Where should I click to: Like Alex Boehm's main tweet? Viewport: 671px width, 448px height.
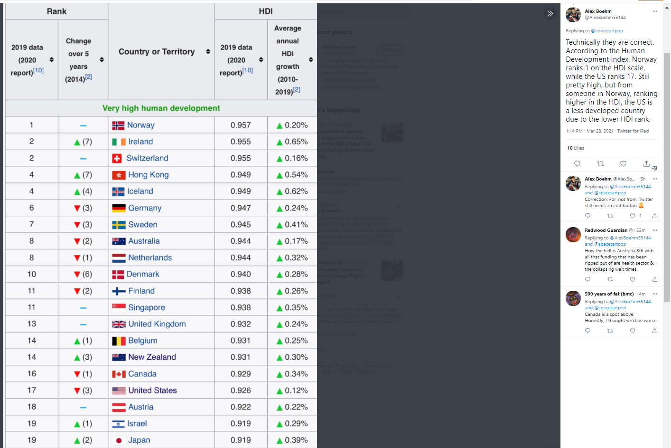coord(623,163)
